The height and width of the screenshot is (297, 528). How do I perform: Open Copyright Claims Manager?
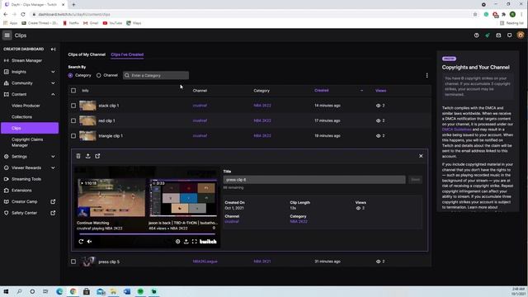(x=27, y=143)
